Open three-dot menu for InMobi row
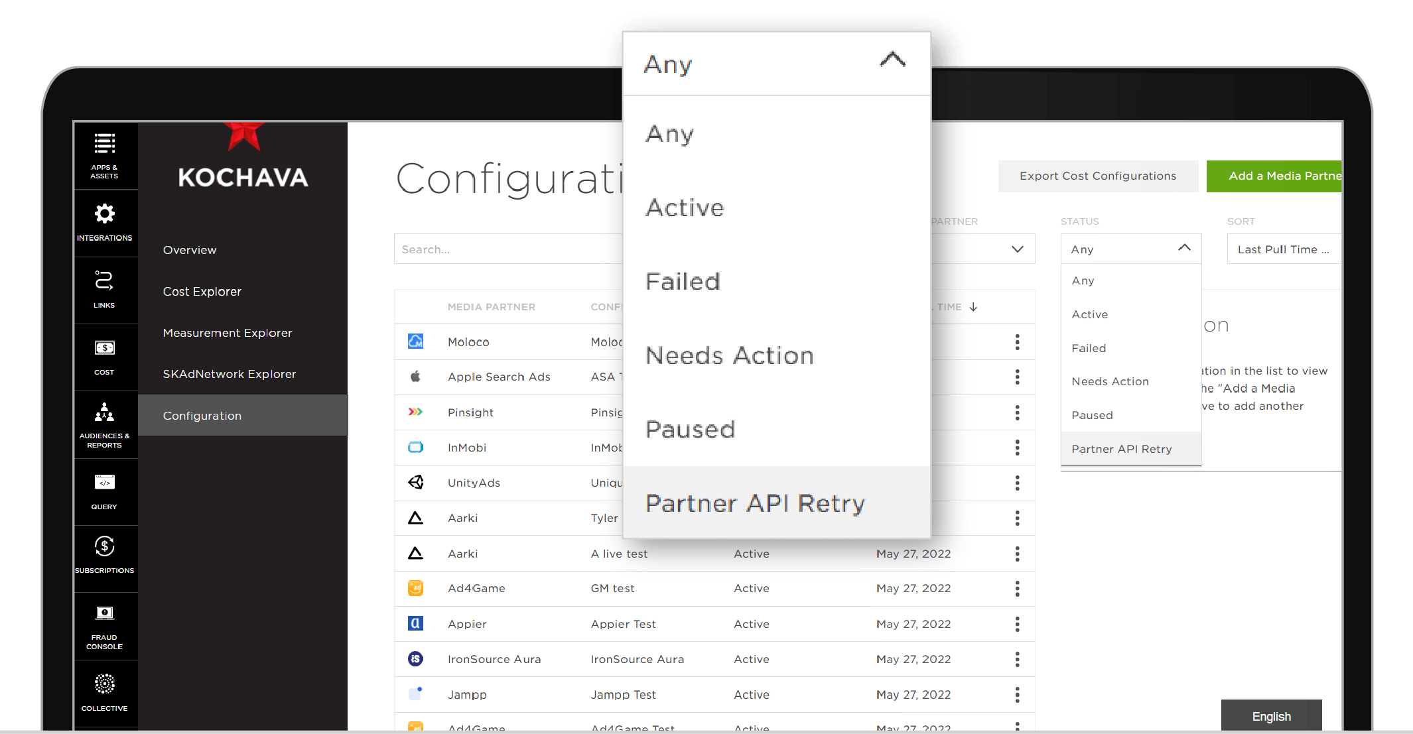This screenshot has height=734, width=1413. point(1017,448)
